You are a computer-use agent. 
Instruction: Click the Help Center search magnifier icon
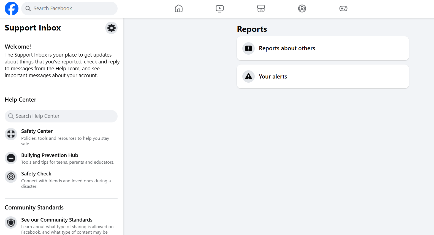click(11, 116)
